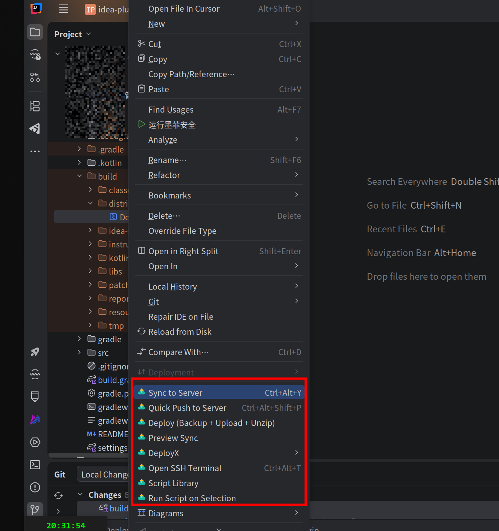Open the Terminal tool window icon
The image size is (499, 531).
(x=35, y=465)
